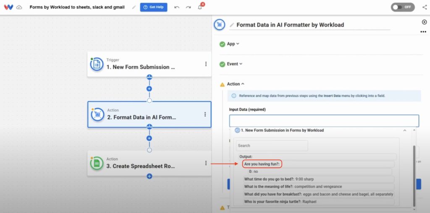Click the Input Data field
The width and height of the screenshot is (430, 213).
[x=324, y=121]
